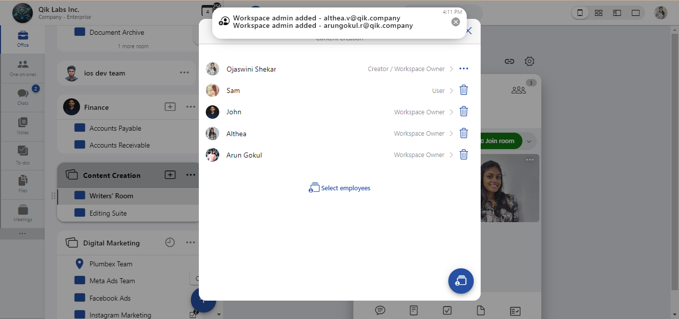The height and width of the screenshot is (319, 679).
Task: Select One-on-ones in the left sidebar
Action: [x=22, y=68]
